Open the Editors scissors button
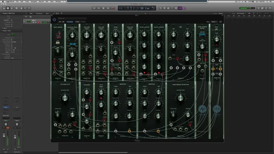274x154 pixels. point(29,8)
